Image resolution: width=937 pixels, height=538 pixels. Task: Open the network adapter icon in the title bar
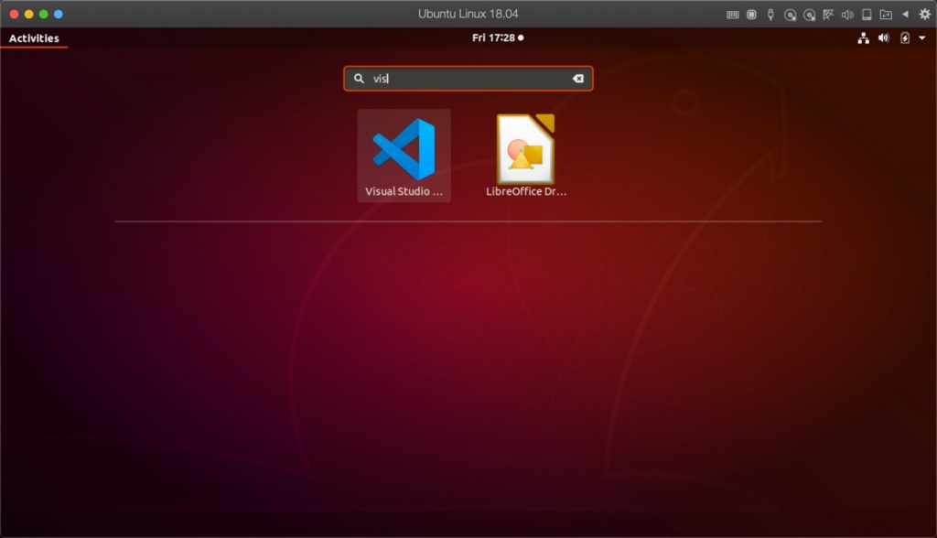coord(828,14)
